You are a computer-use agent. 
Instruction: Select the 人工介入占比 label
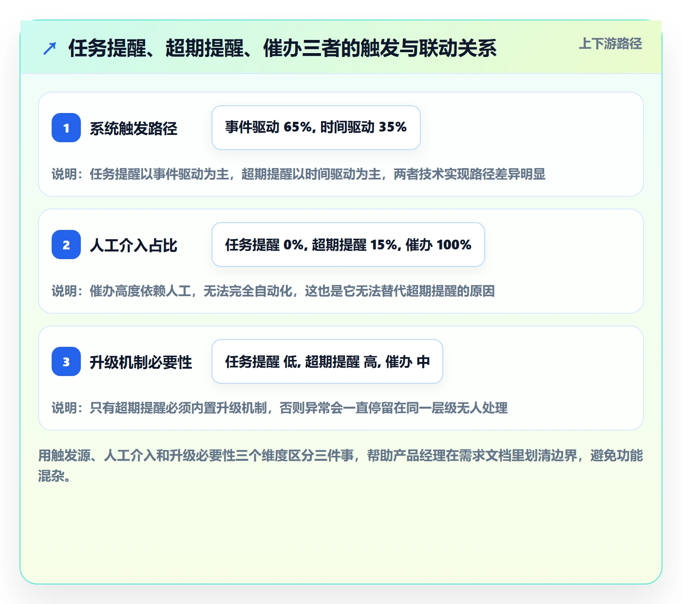(133, 245)
